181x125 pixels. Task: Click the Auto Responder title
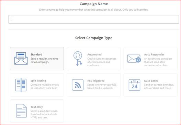pos(154,54)
